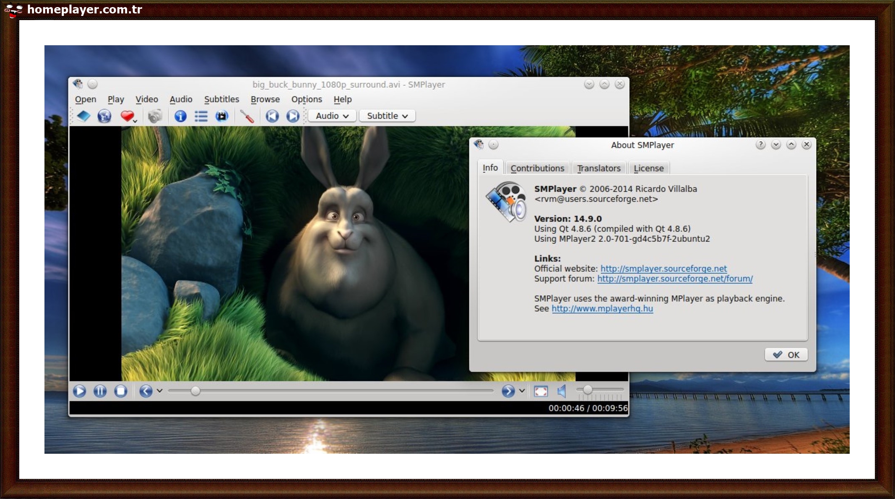Expand the rewind options chevron
This screenshot has height=499, width=895.
tap(159, 391)
